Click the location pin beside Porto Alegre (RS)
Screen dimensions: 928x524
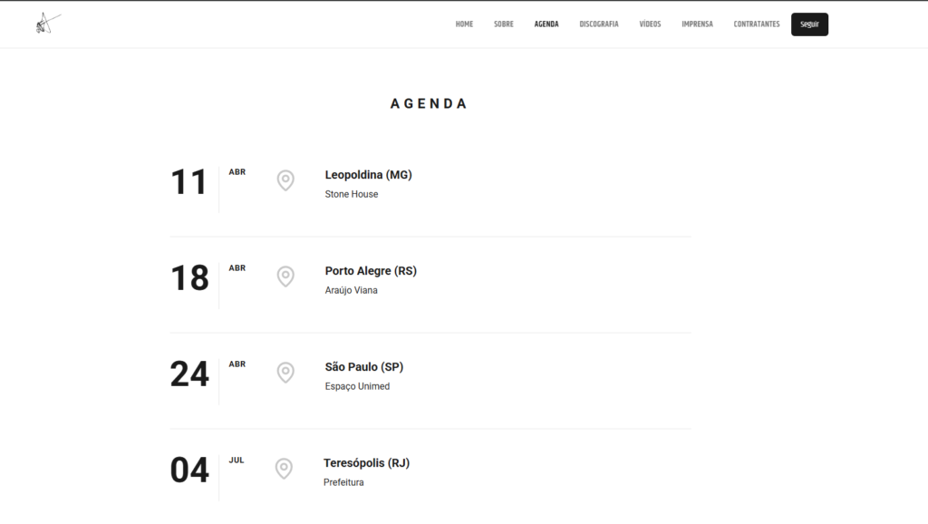pos(285,277)
